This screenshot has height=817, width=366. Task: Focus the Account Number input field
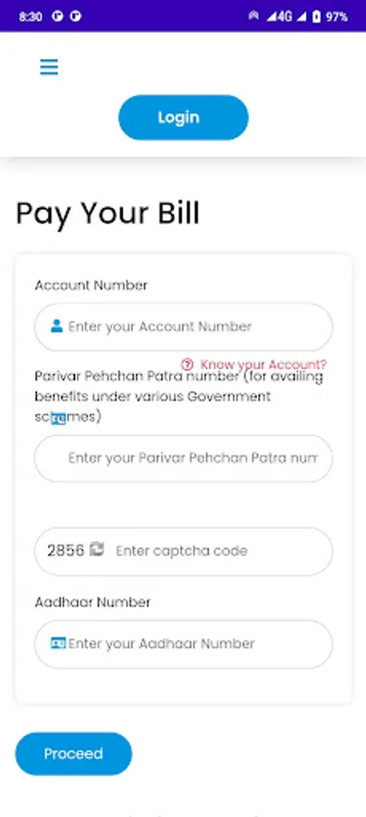click(183, 327)
